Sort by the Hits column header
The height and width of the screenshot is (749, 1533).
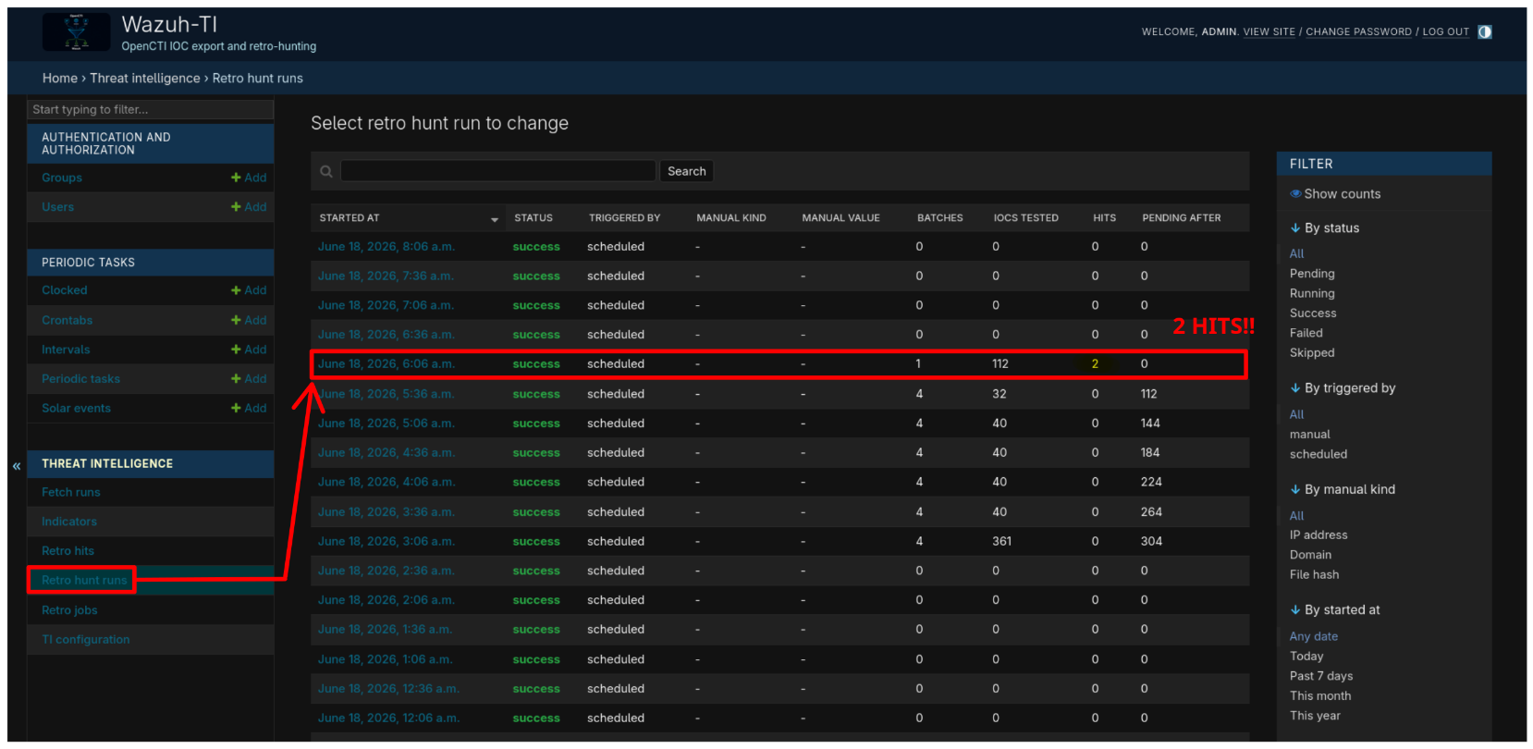[1104, 218]
